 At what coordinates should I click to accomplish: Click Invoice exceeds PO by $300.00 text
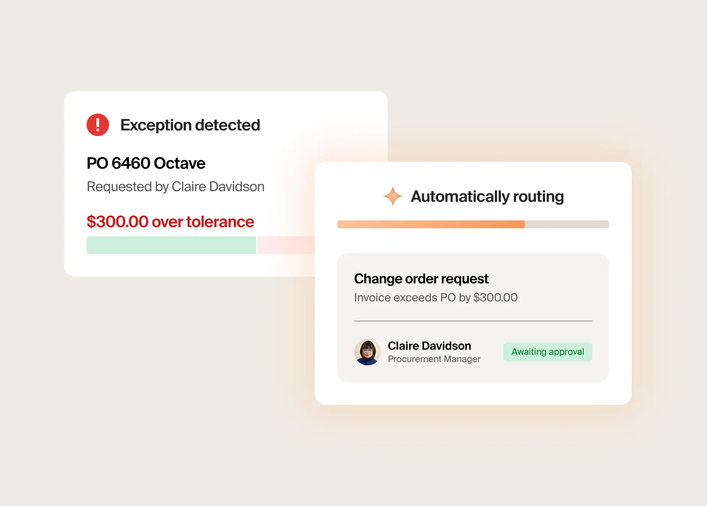[x=436, y=298]
